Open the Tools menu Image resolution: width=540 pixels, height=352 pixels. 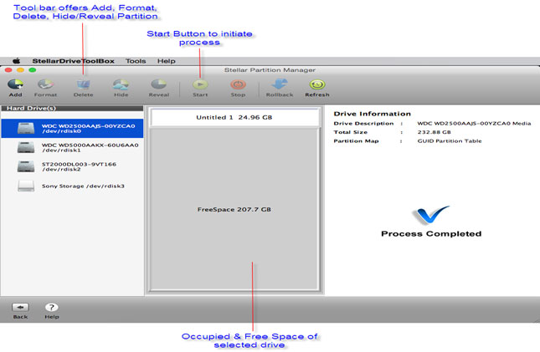(x=136, y=61)
